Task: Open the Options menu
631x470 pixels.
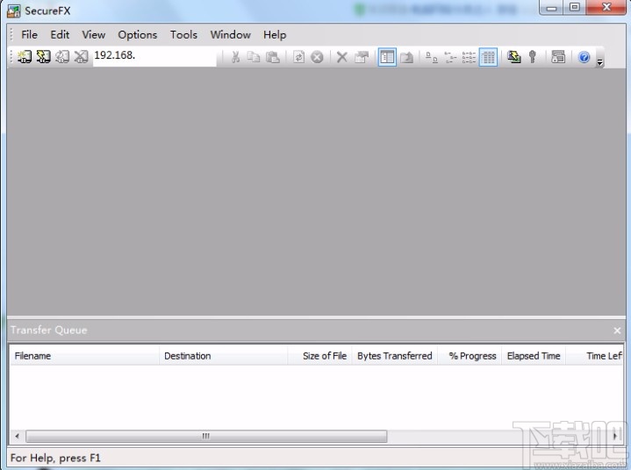Action: tap(137, 35)
